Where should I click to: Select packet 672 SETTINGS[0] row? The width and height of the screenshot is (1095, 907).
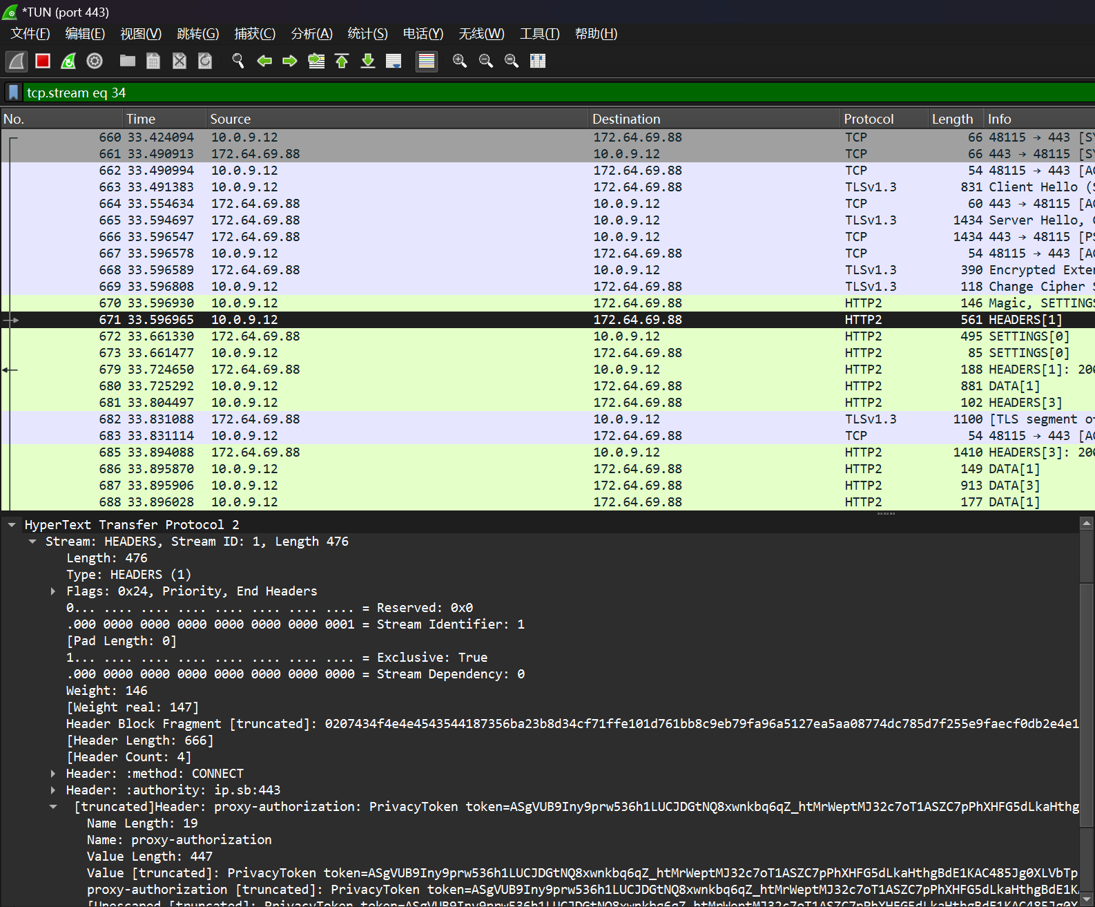[x=547, y=336]
